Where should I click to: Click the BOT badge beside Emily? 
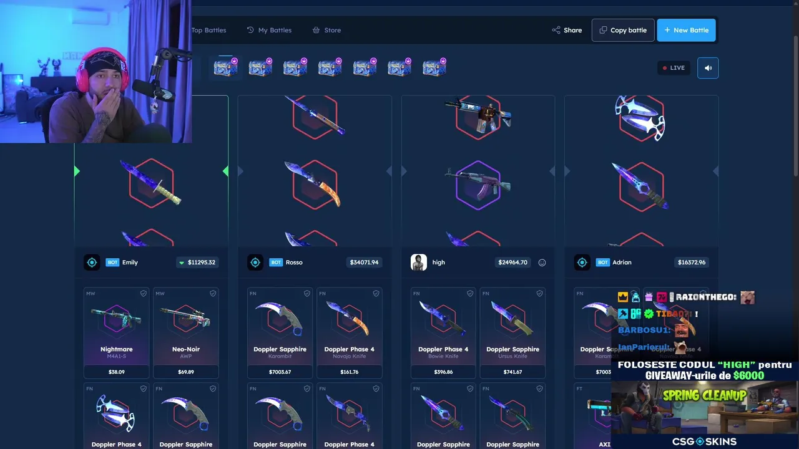tap(112, 263)
